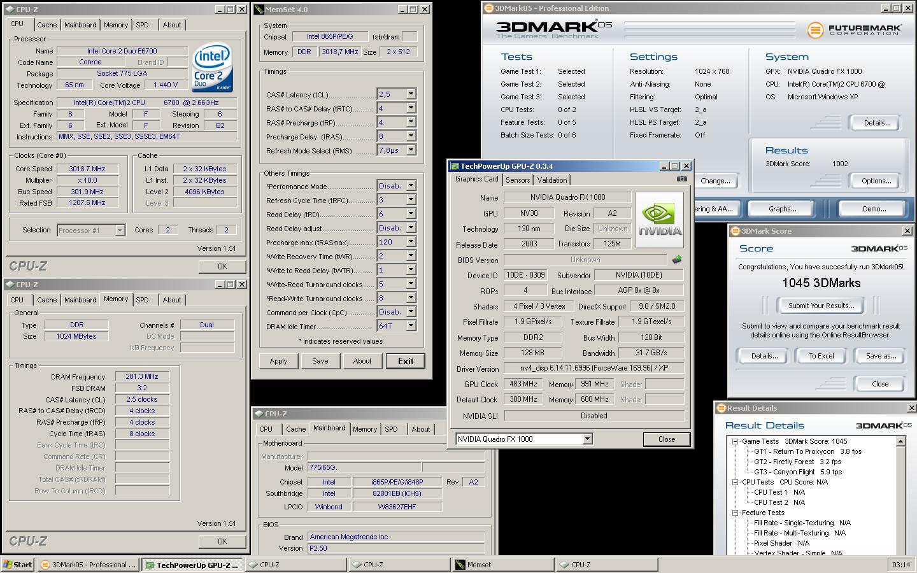Viewport: 917px width, 573px height.
Task: Export score with To Excel button
Action: [x=821, y=356]
